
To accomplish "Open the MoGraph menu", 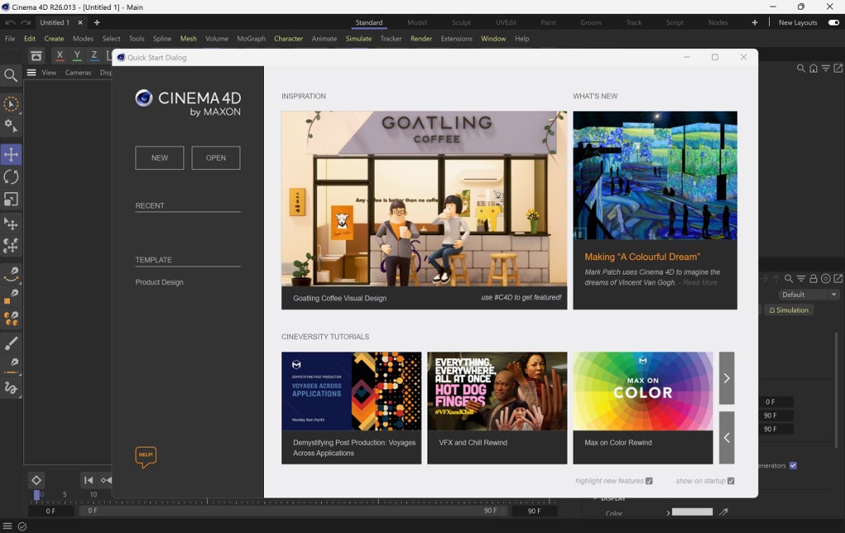I will pyautogui.click(x=251, y=39).
